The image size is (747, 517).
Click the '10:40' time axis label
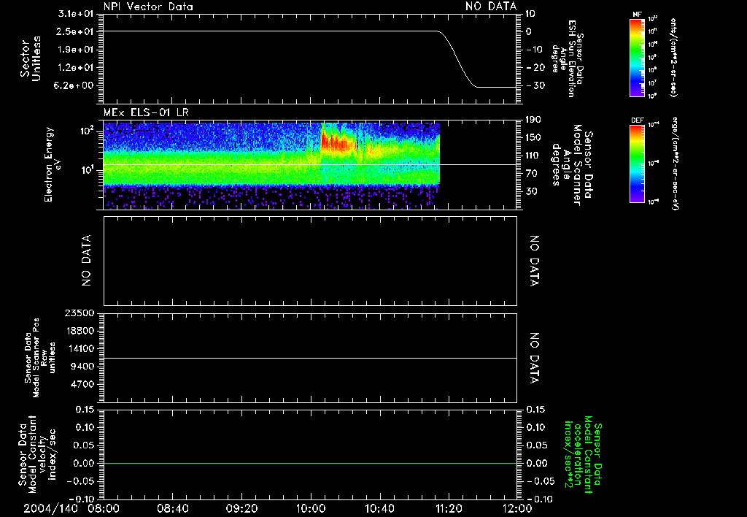[x=379, y=508]
